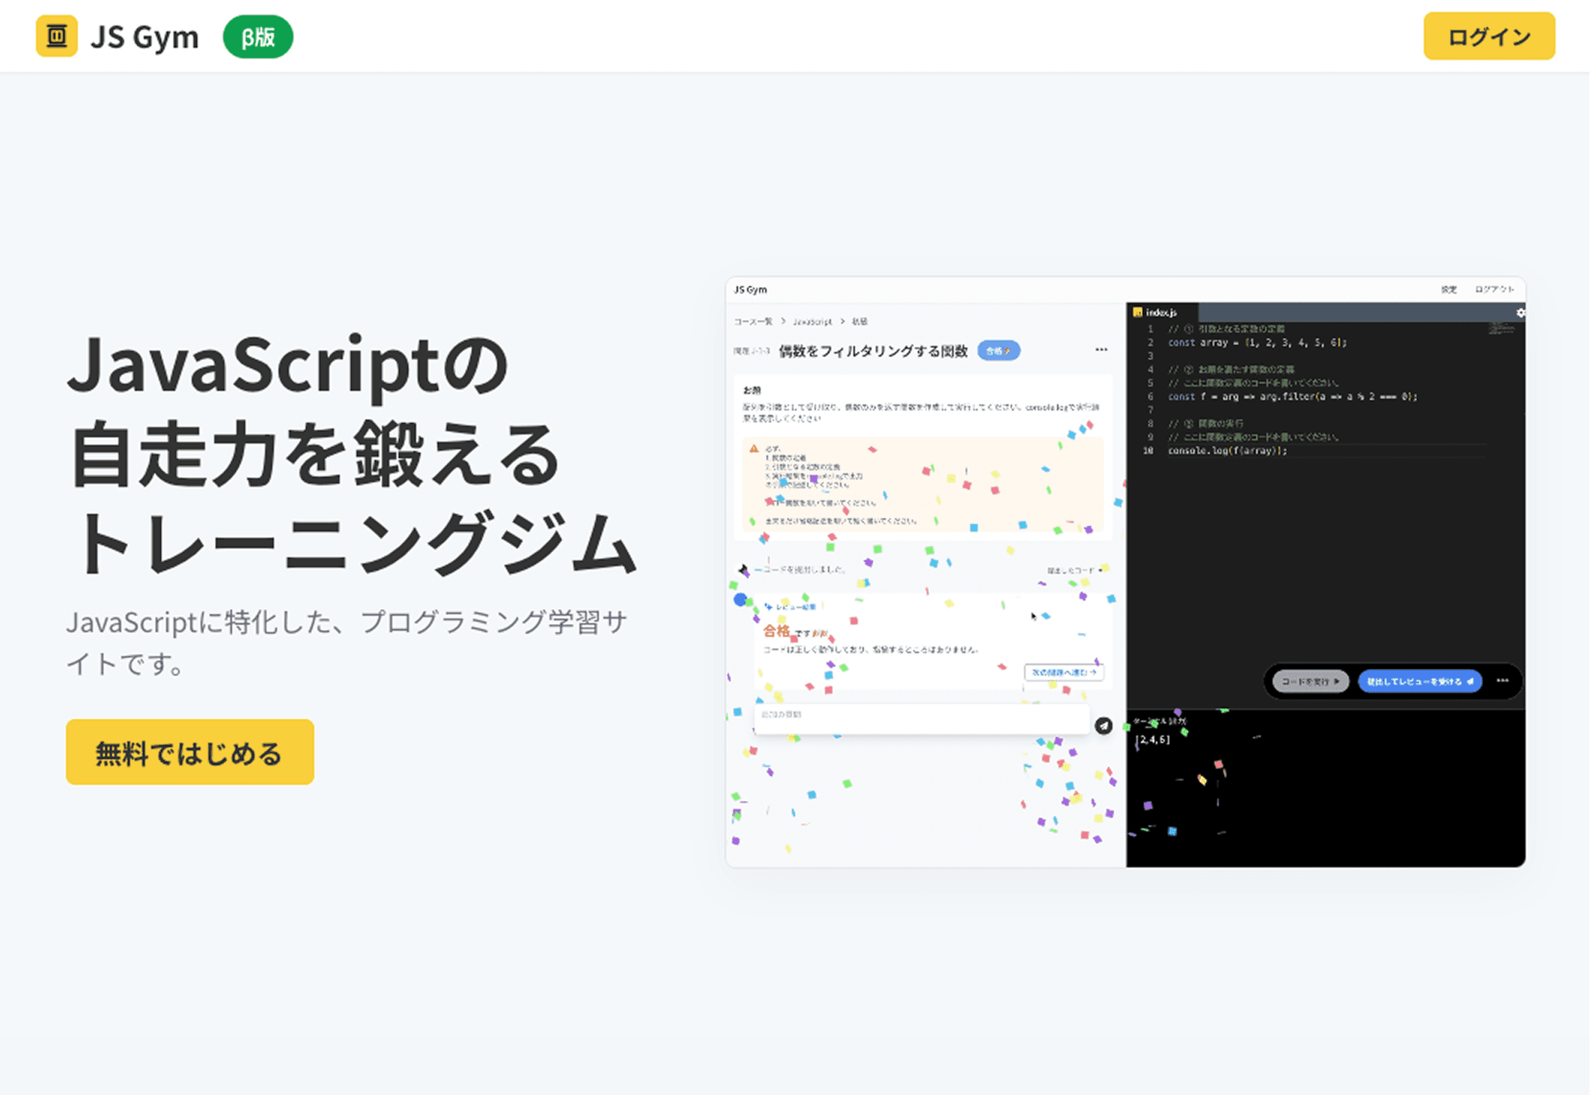Click the JS Gym title text in header
The image size is (1590, 1095).
pos(144,37)
